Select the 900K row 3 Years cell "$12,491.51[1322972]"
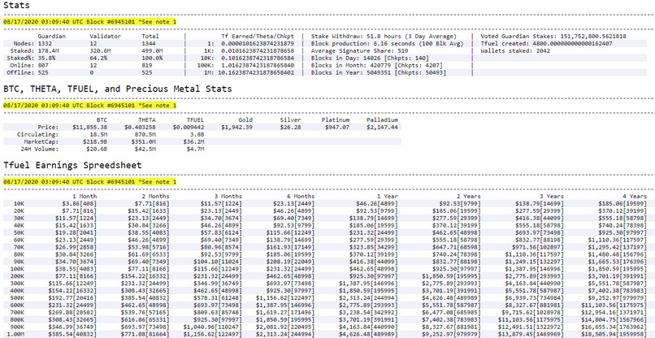The image size is (655, 338). (x=531, y=327)
